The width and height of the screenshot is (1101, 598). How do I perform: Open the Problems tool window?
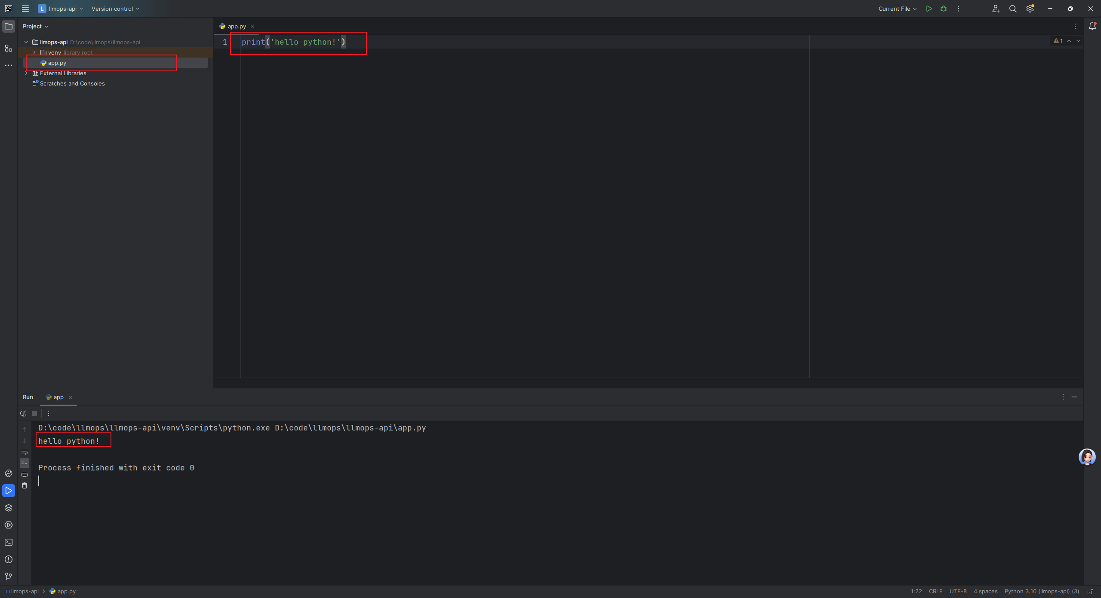coord(9,559)
